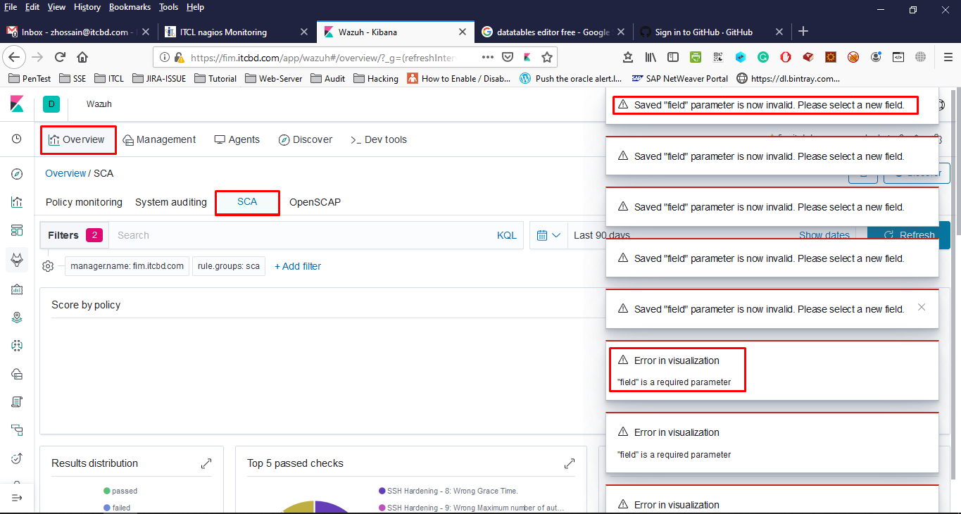Screen dimensions: 961x514
Task: Expand the Firefox hamburger menu
Action: point(947,57)
